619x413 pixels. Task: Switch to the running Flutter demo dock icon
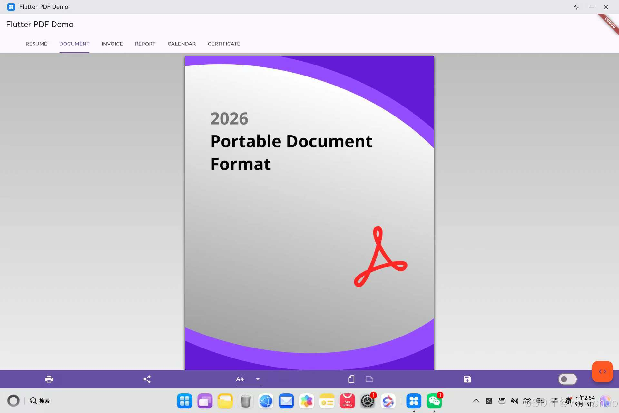(414, 401)
